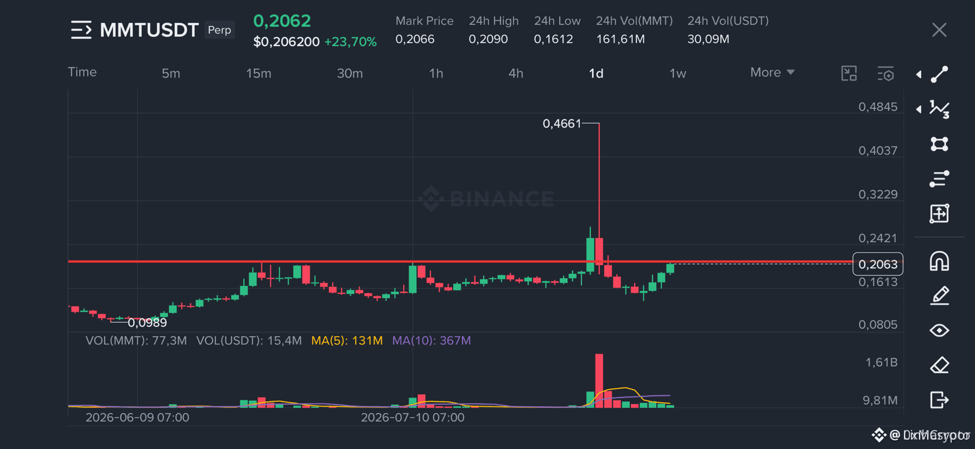The image size is (975, 449).
Task: Tap the Perp contract badge
Action: tap(219, 30)
